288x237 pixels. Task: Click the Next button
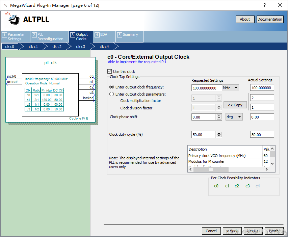[253, 231]
